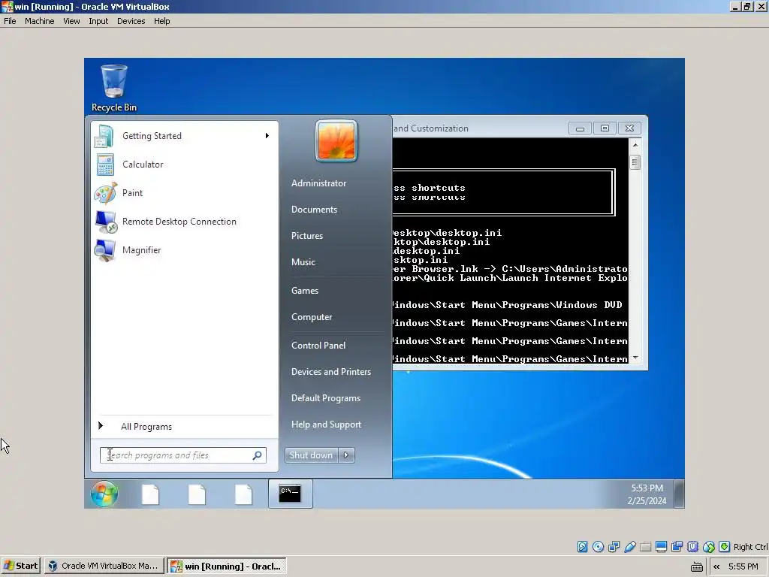Viewport: 769px width, 577px height.
Task: Click the host Start button
Action: [20, 566]
